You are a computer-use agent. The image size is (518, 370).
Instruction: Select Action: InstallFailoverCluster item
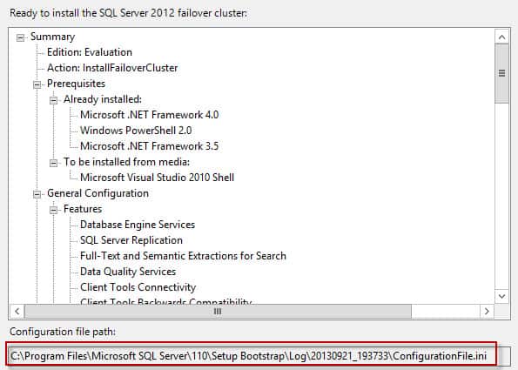pyautogui.click(x=112, y=68)
